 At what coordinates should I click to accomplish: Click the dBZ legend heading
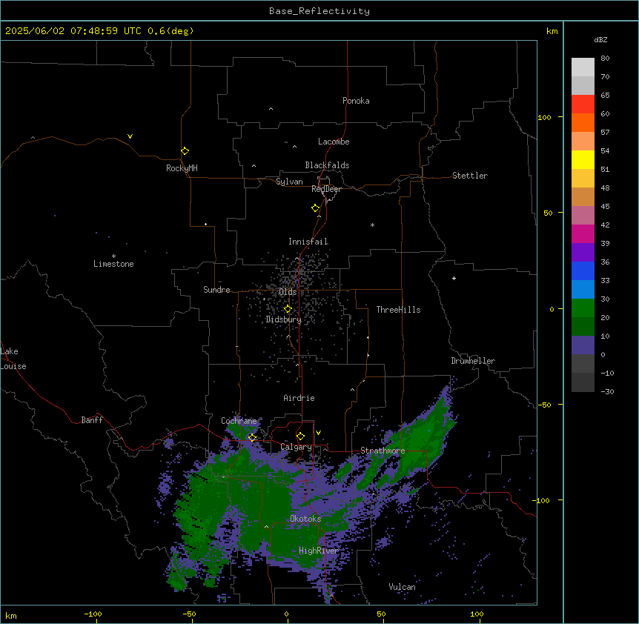tap(600, 39)
